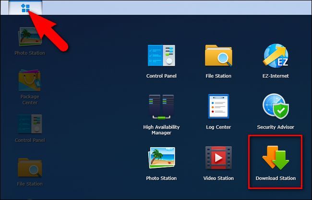Select the dimmed Photo Station desktop shortcut
312x200 pixels.
pyautogui.click(x=30, y=37)
